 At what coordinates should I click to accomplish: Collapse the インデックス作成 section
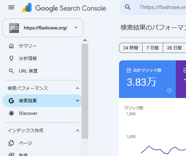click(x=78, y=130)
